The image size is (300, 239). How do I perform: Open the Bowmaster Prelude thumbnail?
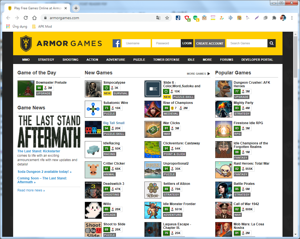[26, 89]
